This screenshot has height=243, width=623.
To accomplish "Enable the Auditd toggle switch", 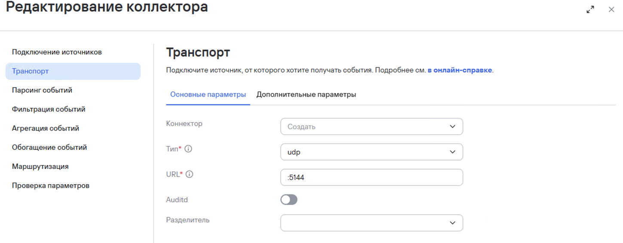I will (289, 200).
